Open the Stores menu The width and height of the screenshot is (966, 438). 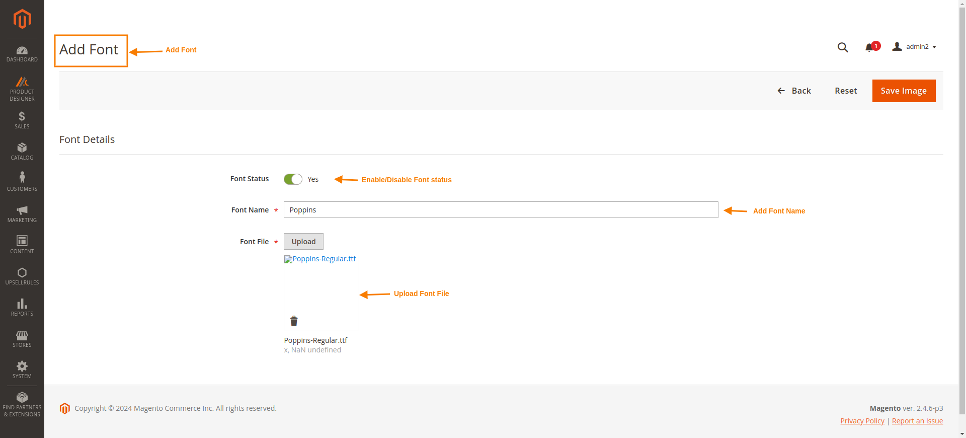[x=22, y=339]
